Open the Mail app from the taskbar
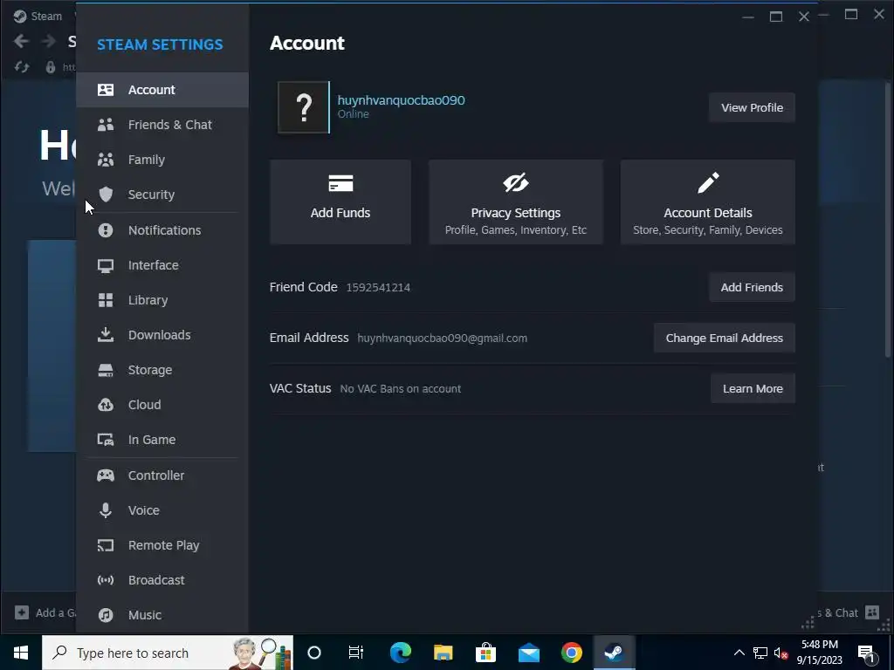894x670 pixels. point(528,653)
